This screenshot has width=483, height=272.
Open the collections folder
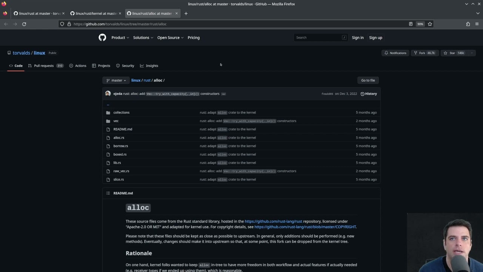tap(121, 113)
